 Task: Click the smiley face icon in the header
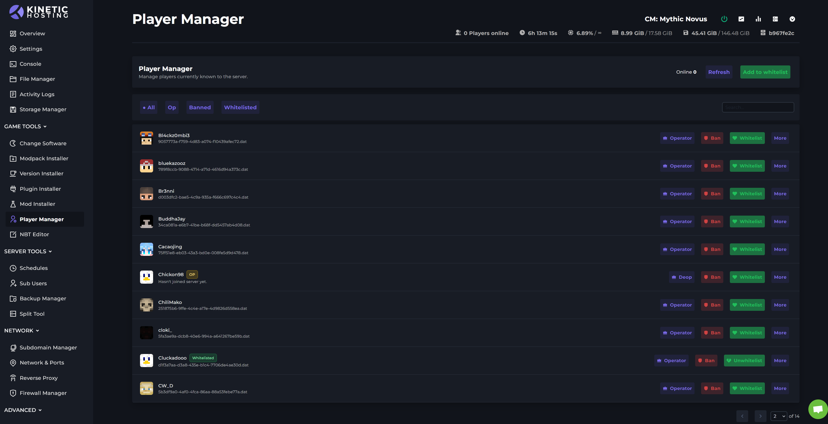click(x=792, y=19)
